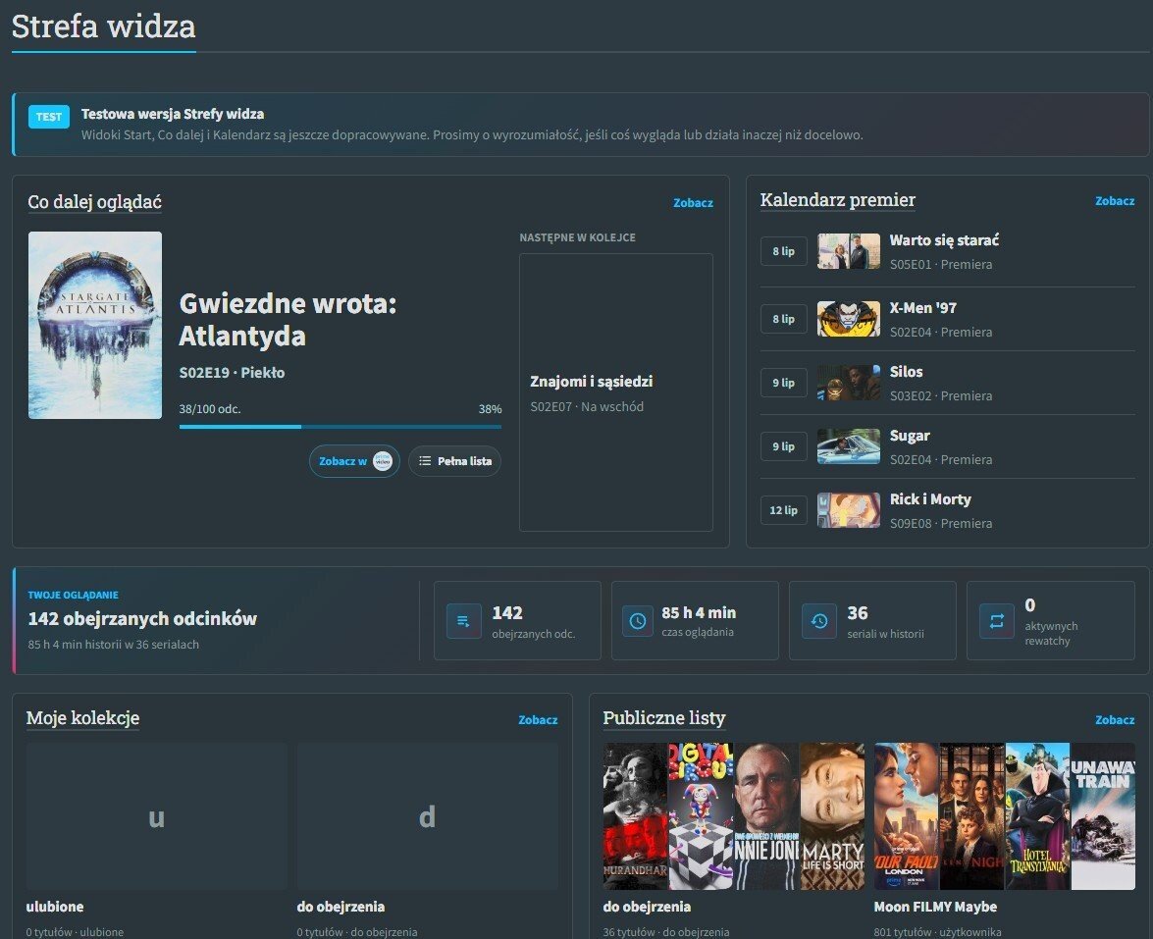1153x939 pixels.
Task: Open the do obejrzenia collection tile in Moje kolekcje
Action: click(x=427, y=817)
